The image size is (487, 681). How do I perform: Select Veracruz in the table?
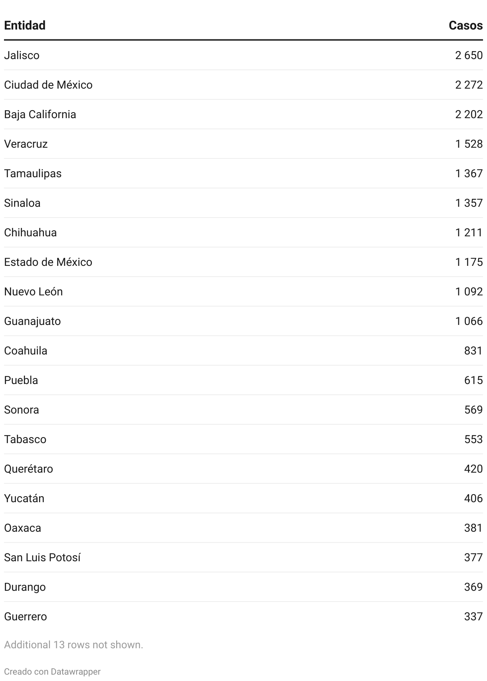pyautogui.click(x=26, y=144)
